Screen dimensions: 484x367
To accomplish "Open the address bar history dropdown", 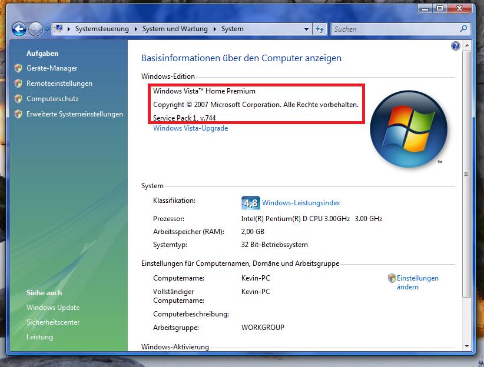I will (306, 29).
